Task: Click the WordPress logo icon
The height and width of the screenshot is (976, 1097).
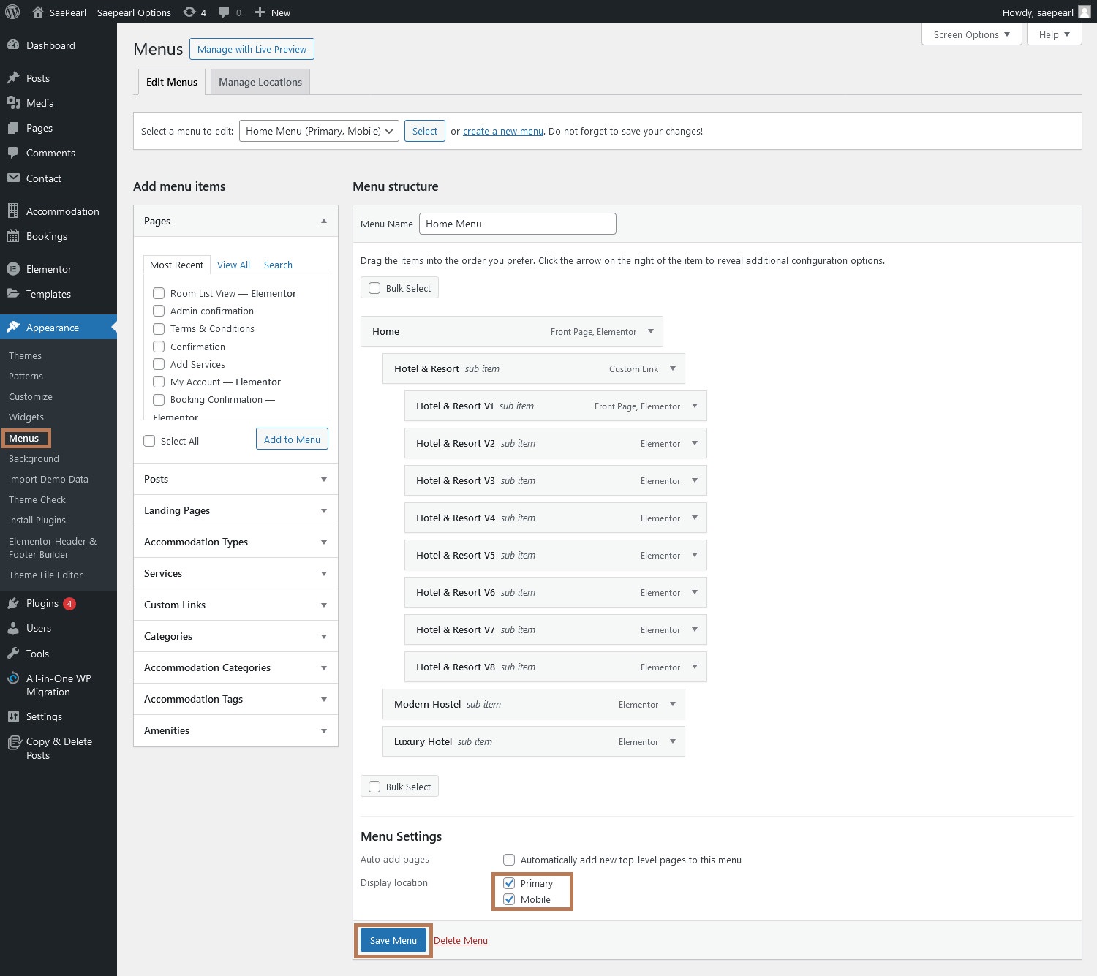Action: pyautogui.click(x=12, y=12)
